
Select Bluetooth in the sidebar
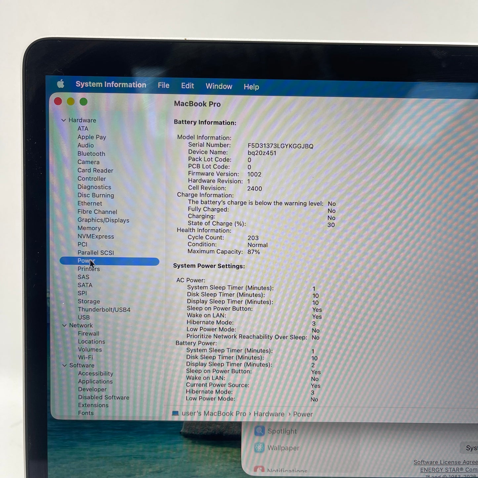91,154
